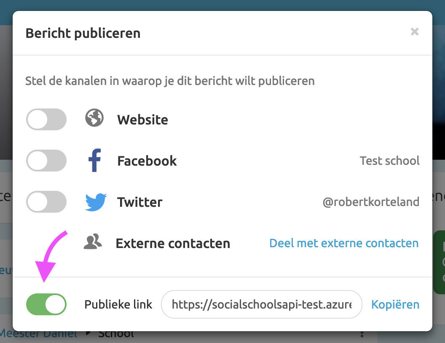
Task: Close the Bericht publiceren dialog
Action: pyautogui.click(x=415, y=32)
